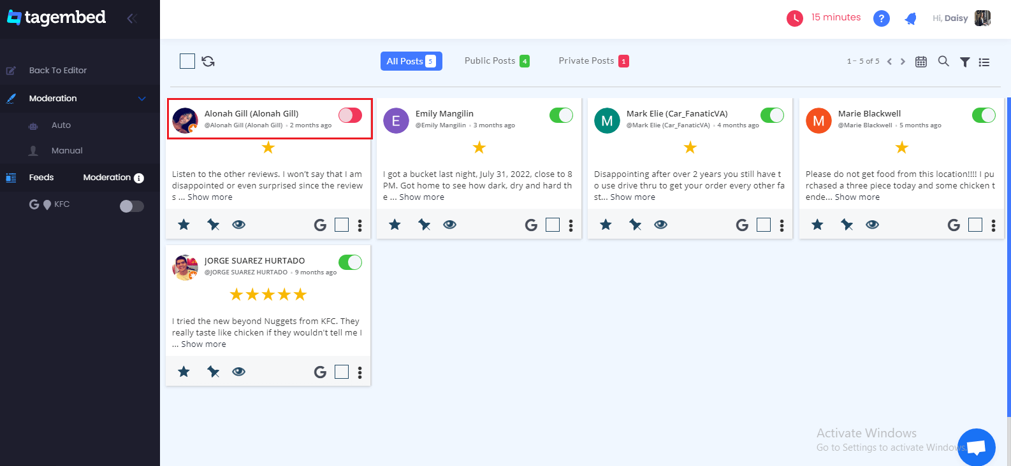Open more options on Mark Elie's post
1011x466 pixels.
tap(782, 225)
